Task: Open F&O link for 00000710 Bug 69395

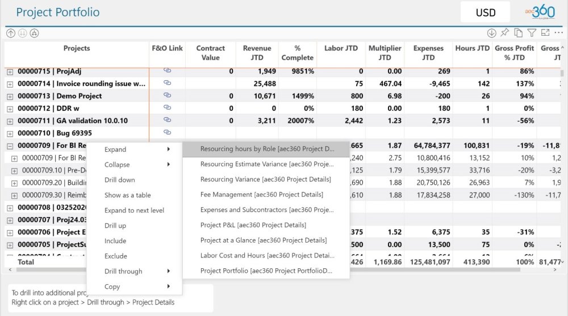Action: 167,132
